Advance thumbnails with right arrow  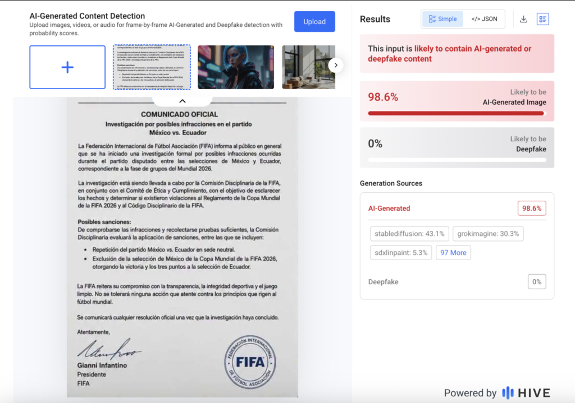pos(336,65)
